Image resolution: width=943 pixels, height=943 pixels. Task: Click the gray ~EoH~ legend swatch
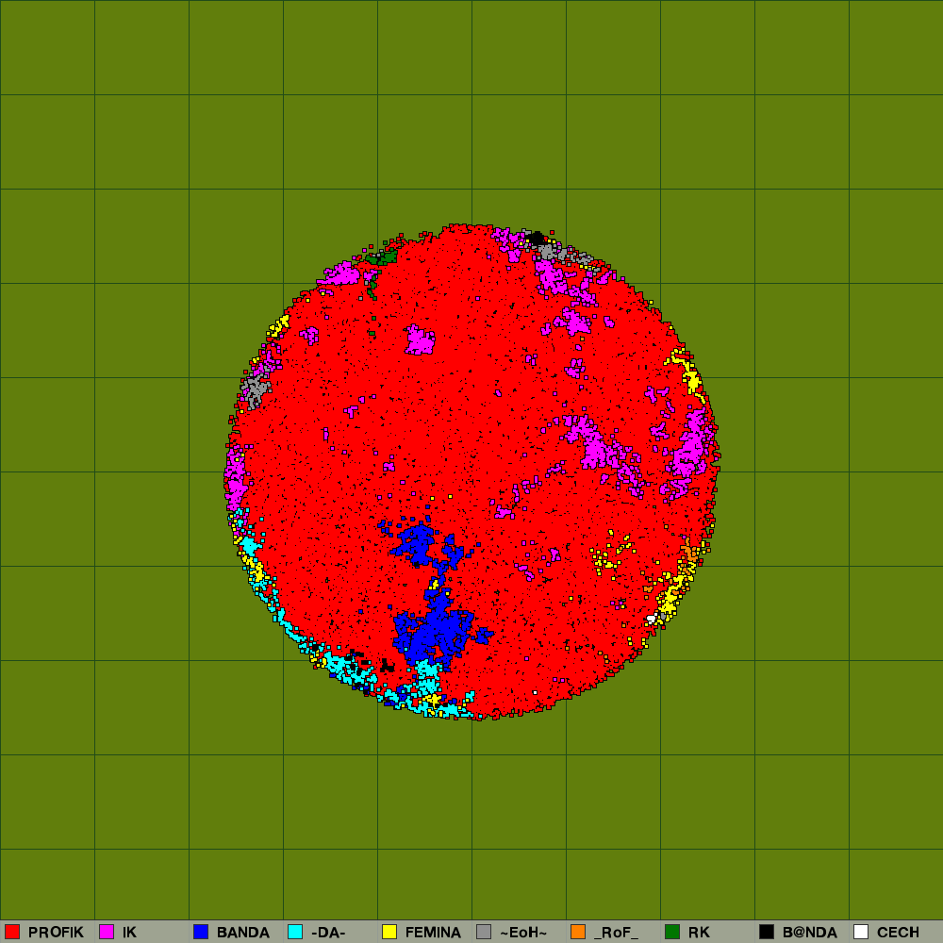[x=484, y=932]
